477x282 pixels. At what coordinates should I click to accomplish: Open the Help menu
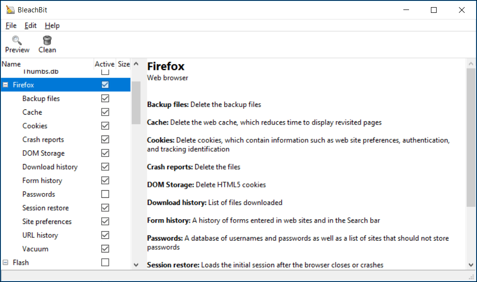click(x=52, y=26)
